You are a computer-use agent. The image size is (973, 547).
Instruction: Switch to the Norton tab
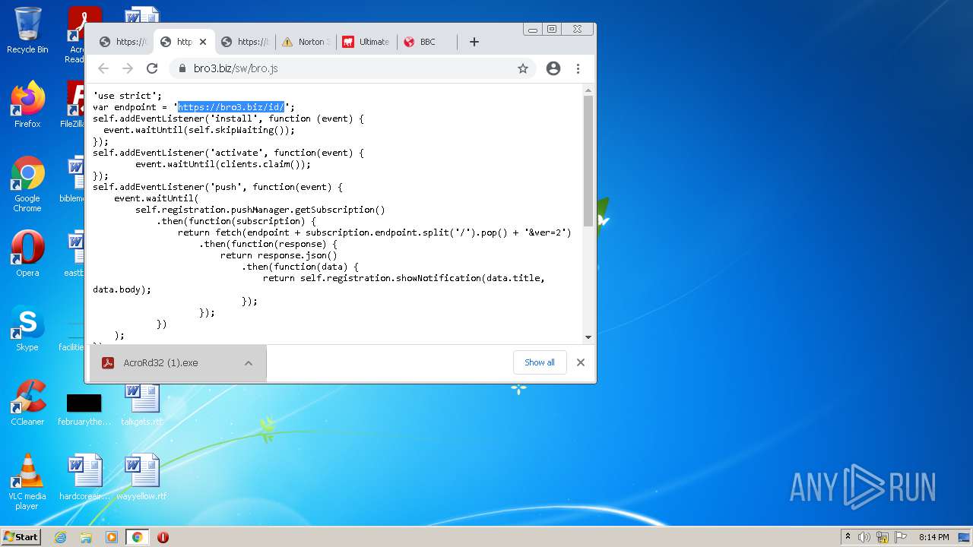click(x=306, y=42)
